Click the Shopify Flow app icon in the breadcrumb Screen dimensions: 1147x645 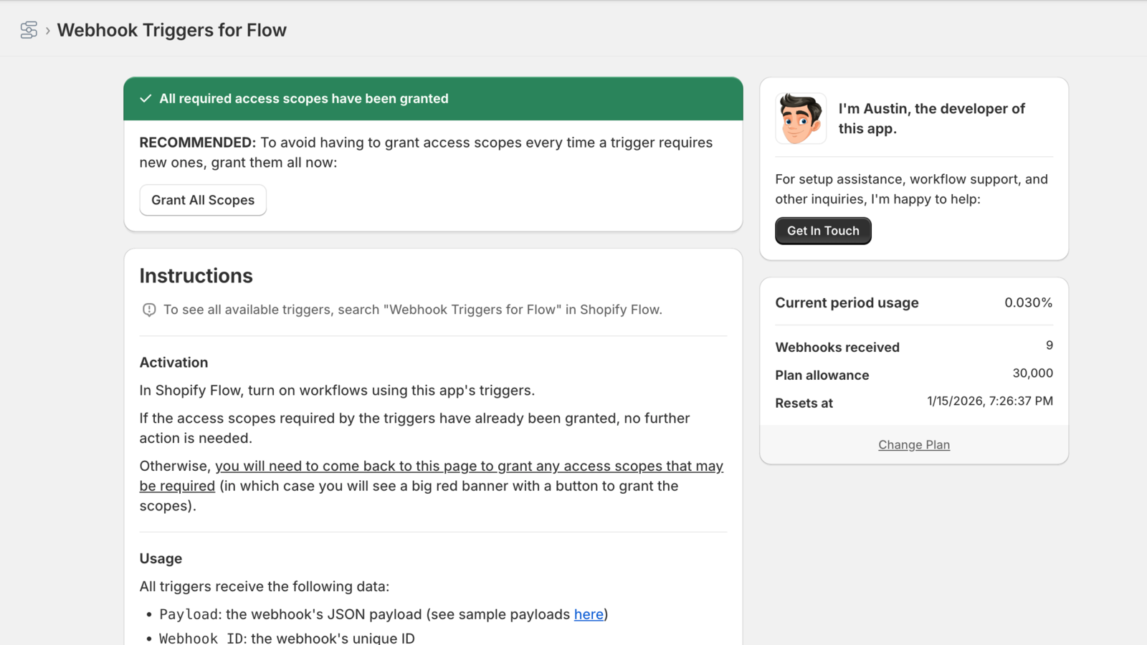click(28, 29)
